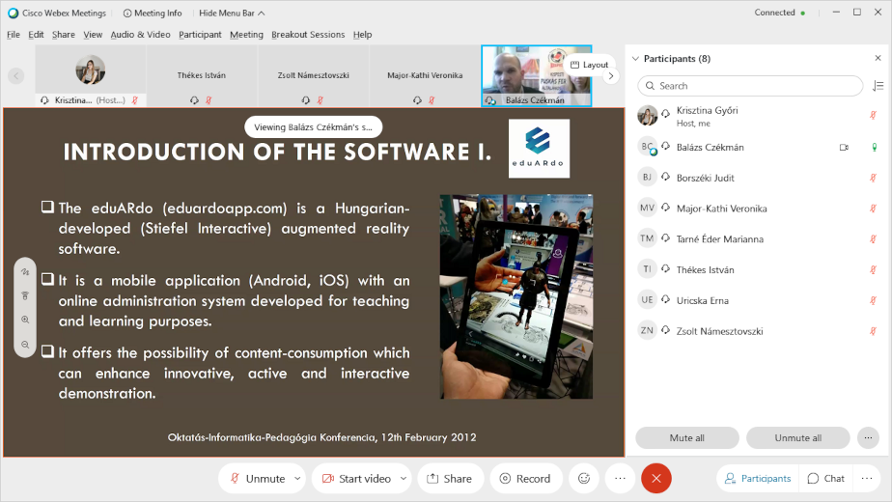
Task: Click Start video button
Action: 356,479
